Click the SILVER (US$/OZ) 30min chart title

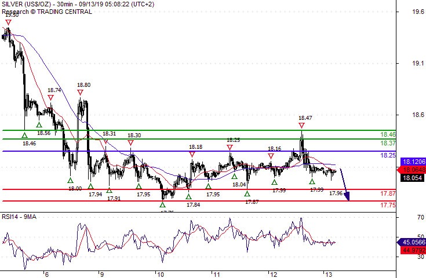point(78,4)
